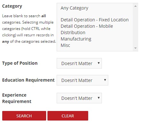Click the Category heading label

click(x=12, y=6)
